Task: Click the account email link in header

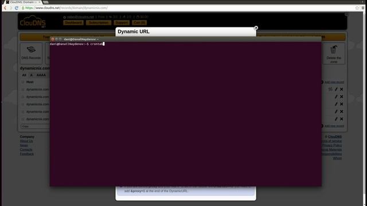Action: click(80, 17)
